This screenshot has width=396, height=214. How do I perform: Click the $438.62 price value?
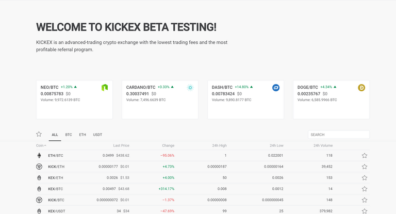[123, 156]
